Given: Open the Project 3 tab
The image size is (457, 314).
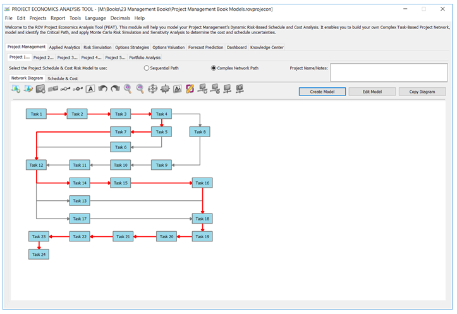Looking at the screenshot, I should [68, 57].
